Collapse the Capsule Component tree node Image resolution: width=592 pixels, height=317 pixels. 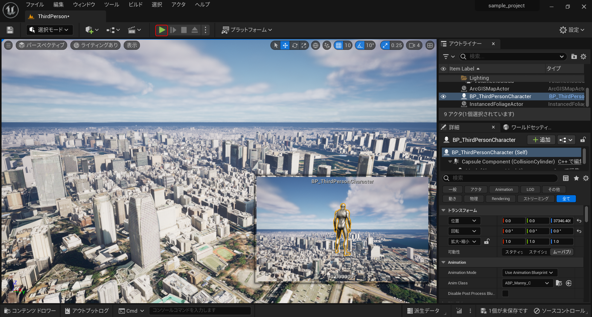(450, 162)
